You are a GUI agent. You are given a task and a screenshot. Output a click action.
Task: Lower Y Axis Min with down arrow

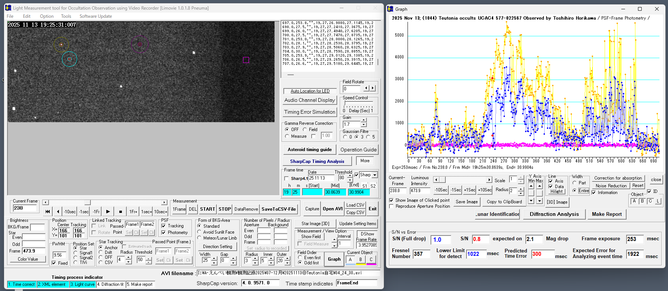click(x=531, y=201)
